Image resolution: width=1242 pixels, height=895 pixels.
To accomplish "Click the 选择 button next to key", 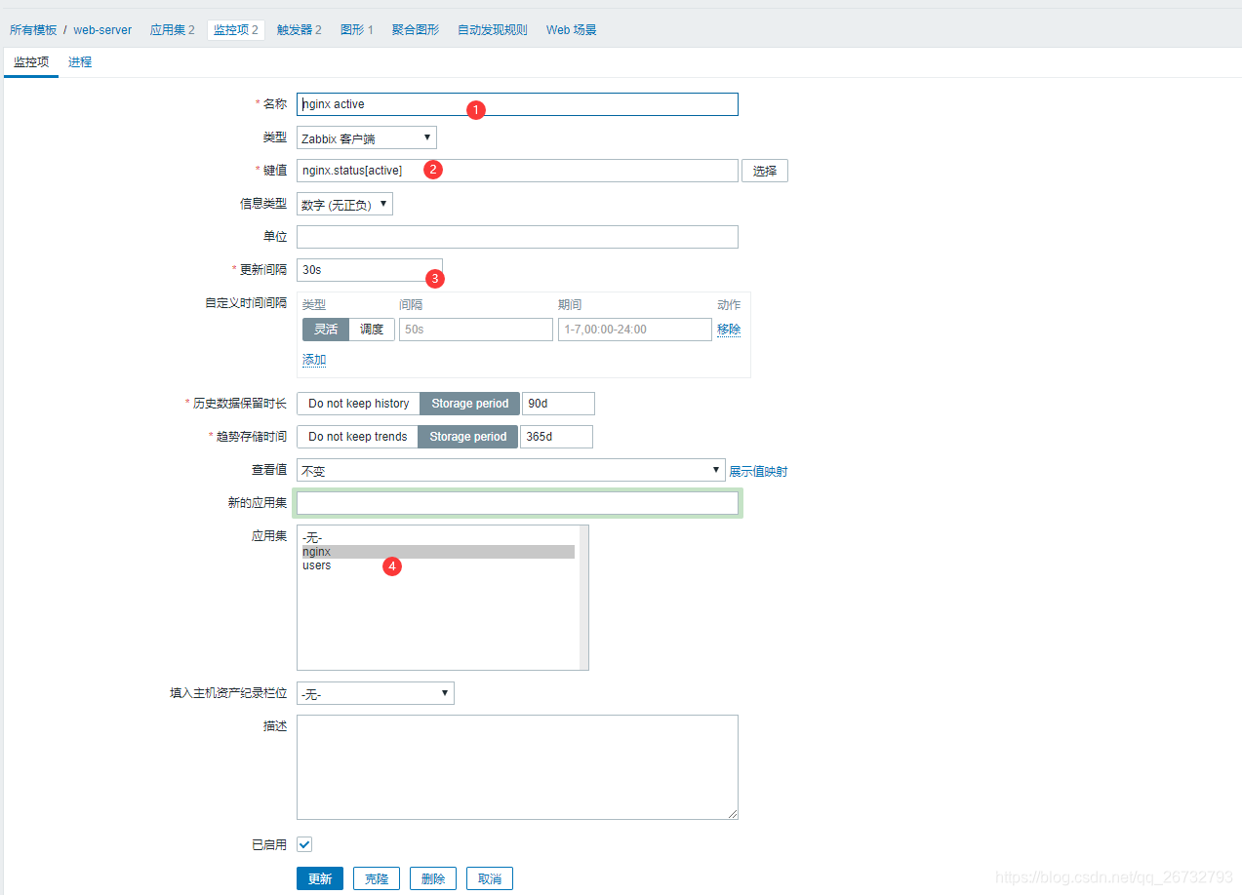I will (x=765, y=171).
